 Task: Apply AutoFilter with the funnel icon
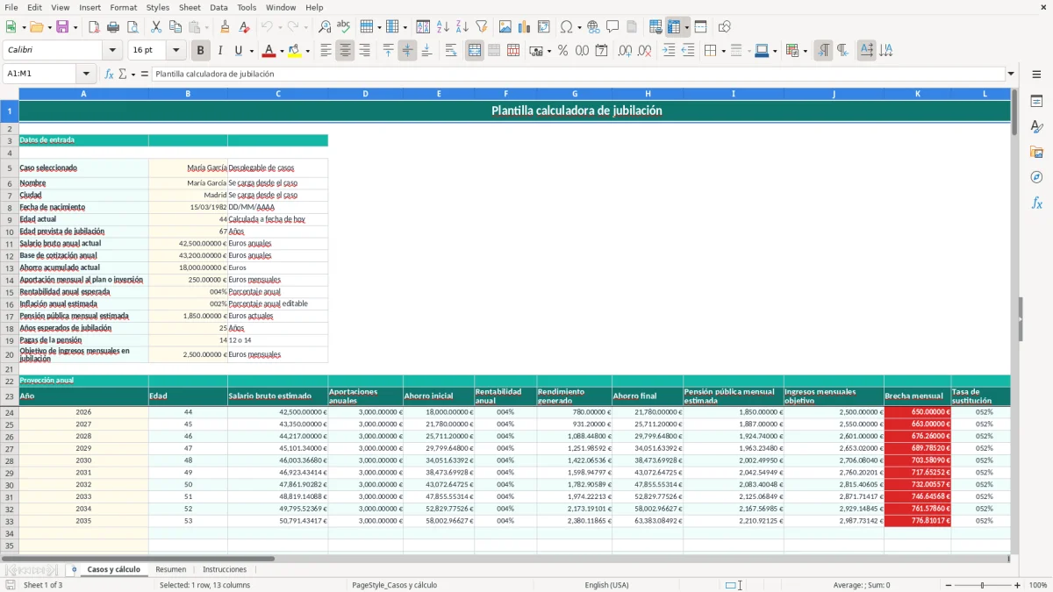(481, 27)
